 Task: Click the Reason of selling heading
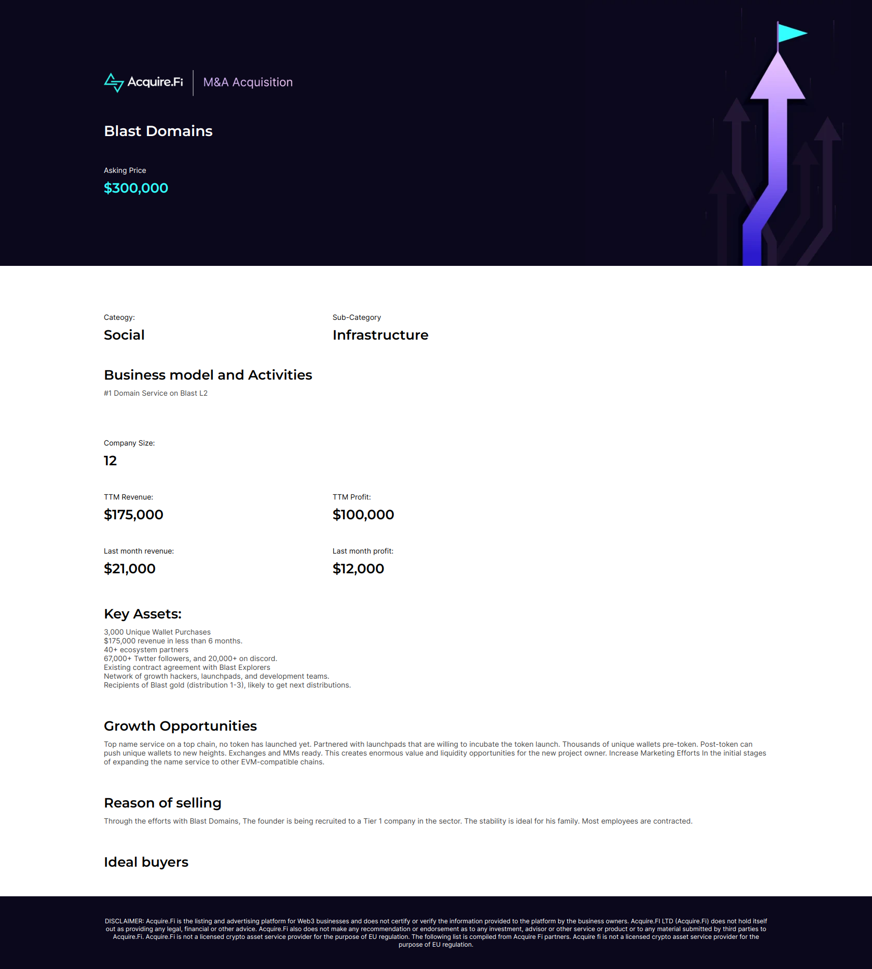162,803
